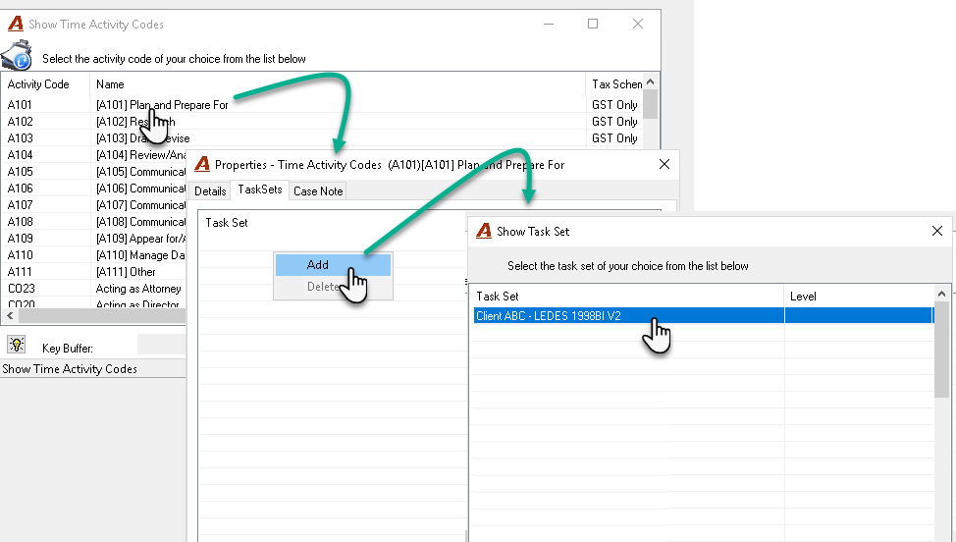Click the Task Set column header in Show Task Set
Viewport: 956px width, 542px height.
tap(627, 297)
